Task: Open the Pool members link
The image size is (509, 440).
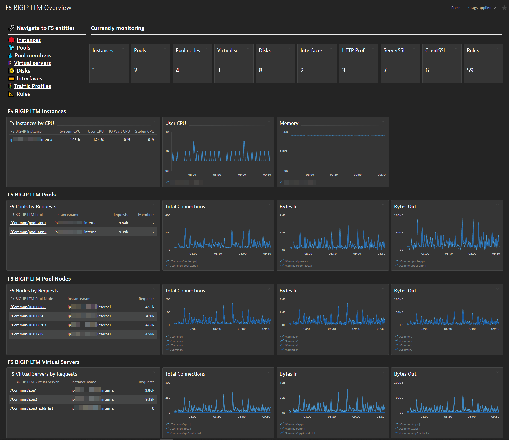Action: coord(32,55)
